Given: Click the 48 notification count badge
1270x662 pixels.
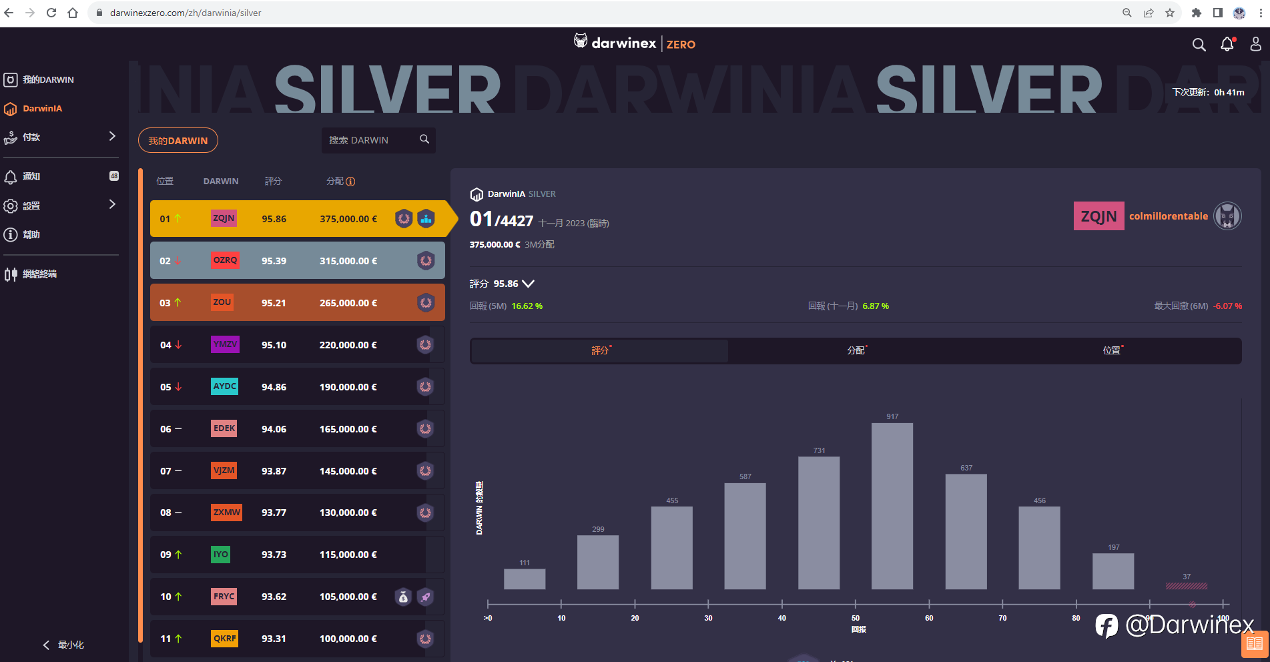Looking at the screenshot, I should click(x=114, y=176).
